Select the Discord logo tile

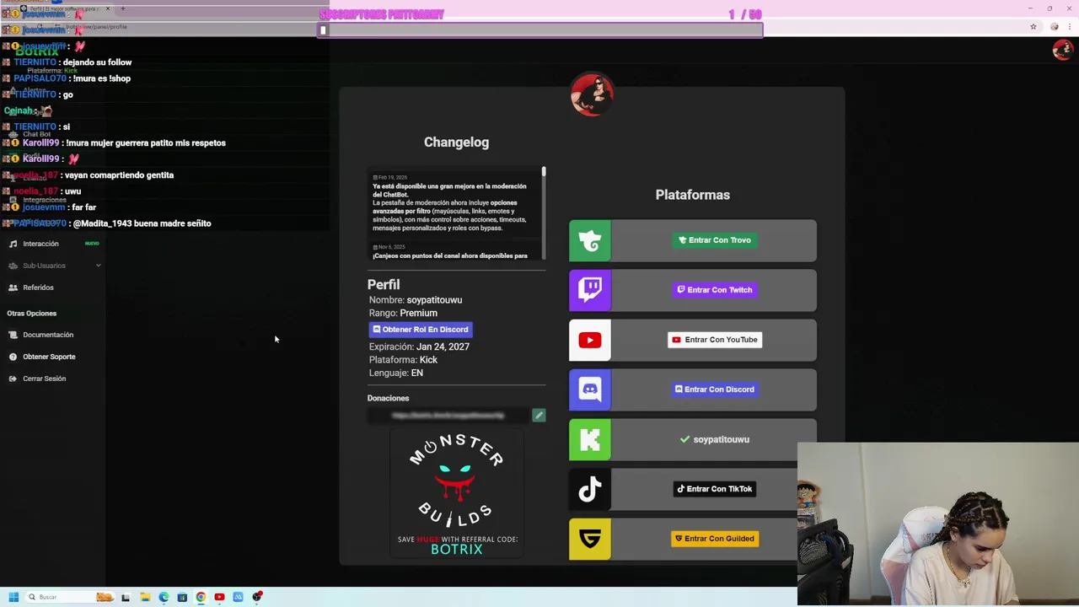[590, 390]
